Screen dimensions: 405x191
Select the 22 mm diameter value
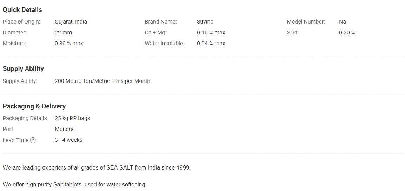[63, 33]
